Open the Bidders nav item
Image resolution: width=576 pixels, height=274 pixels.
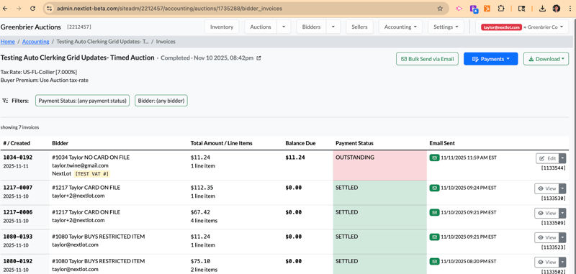(312, 27)
